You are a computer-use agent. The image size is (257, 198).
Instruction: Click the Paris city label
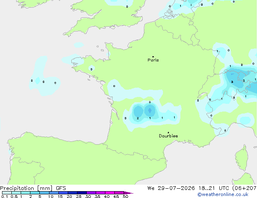[153, 60]
